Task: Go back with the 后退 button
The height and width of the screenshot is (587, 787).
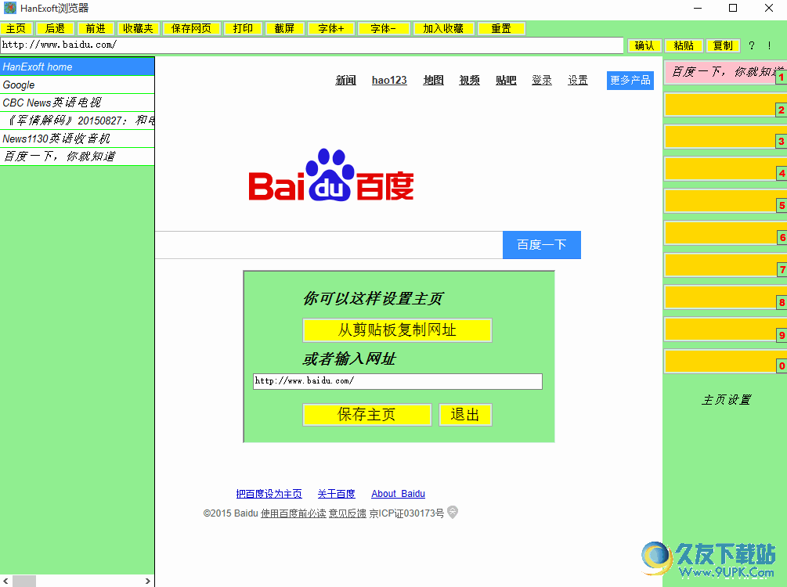Action: [55, 29]
